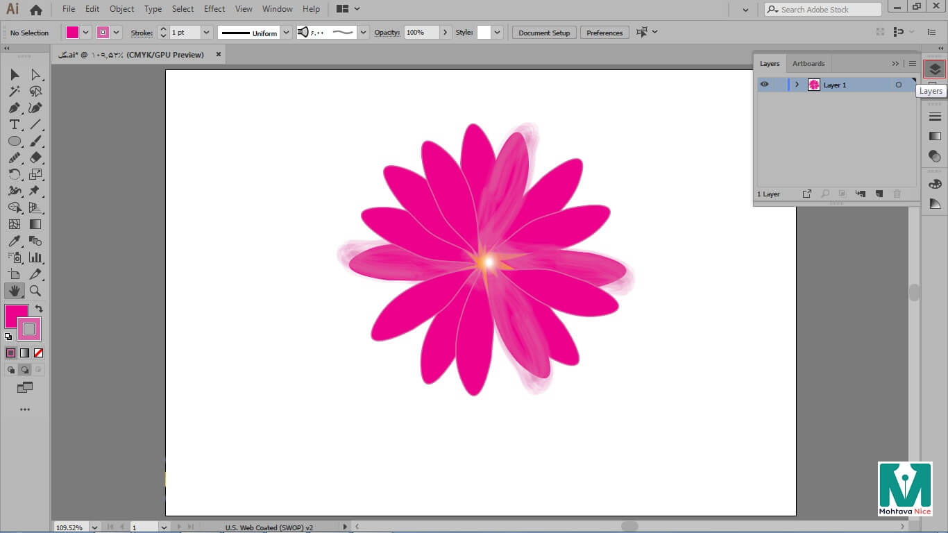Select the Ellipse tool
Viewport: 948px width, 533px height.
(x=14, y=141)
